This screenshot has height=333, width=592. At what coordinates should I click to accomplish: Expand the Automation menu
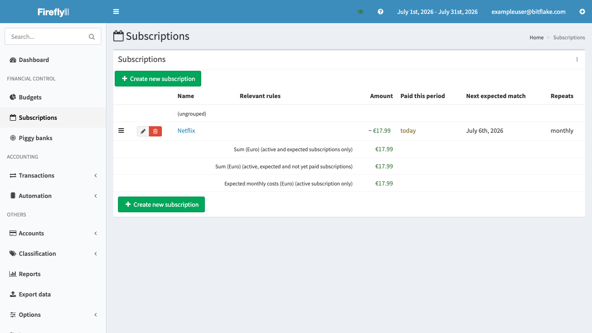(x=53, y=196)
